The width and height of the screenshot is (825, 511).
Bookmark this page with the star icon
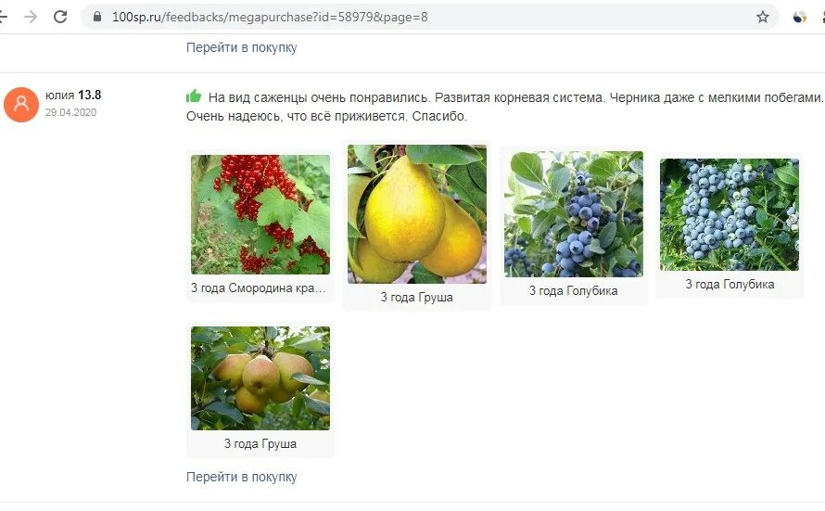pyautogui.click(x=762, y=17)
